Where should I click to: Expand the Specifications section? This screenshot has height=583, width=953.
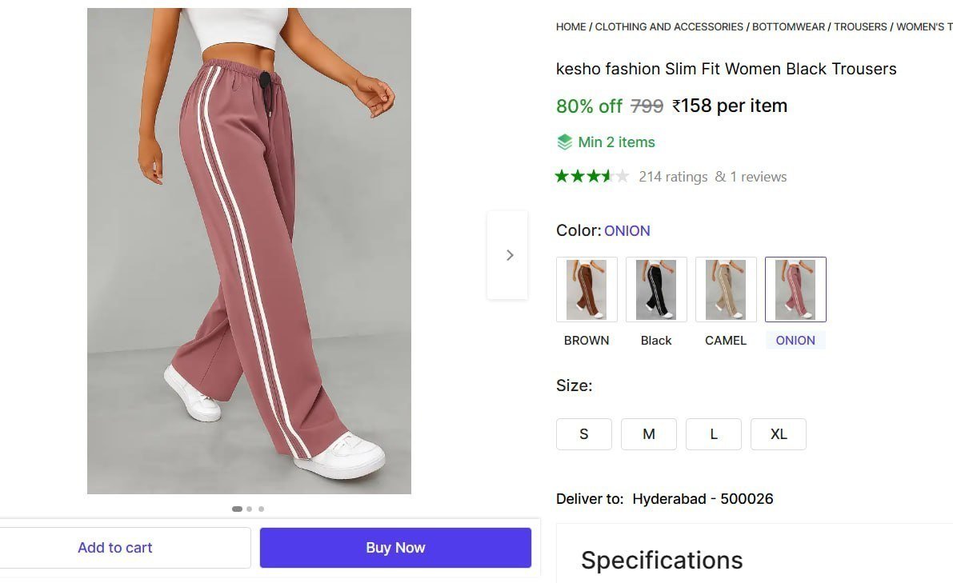pos(662,560)
